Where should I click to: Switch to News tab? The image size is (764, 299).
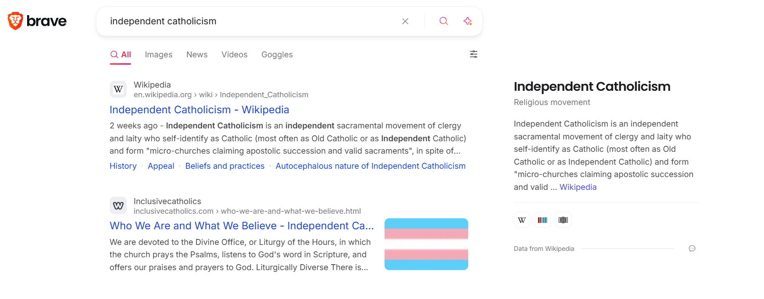(x=197, y=55)
